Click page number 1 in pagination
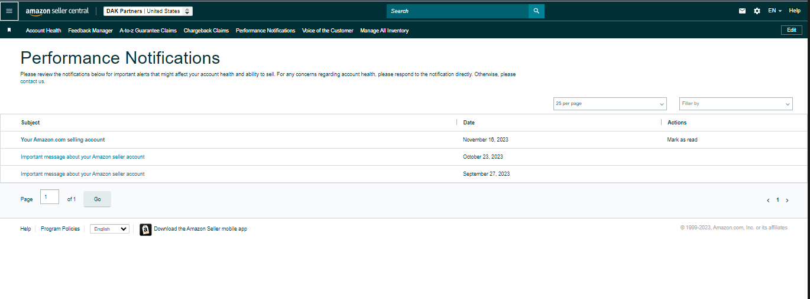The image size is (810, 299). [777, 201]
